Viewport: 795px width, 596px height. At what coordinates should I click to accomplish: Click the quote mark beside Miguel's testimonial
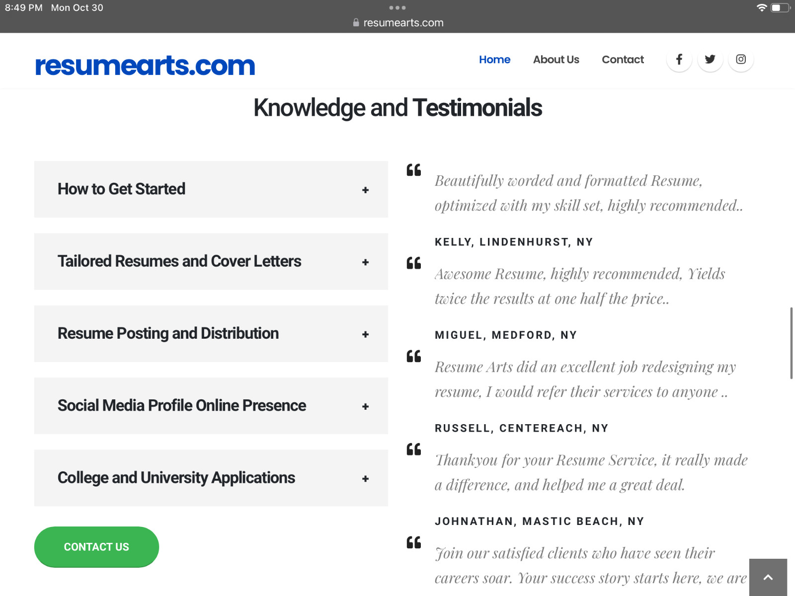pos(414,263)
